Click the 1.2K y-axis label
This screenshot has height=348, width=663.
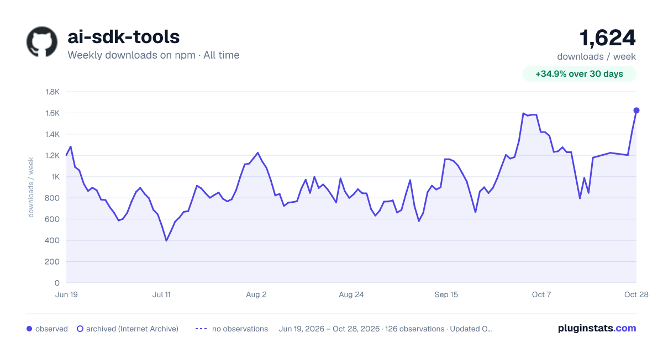pos(52,155)
